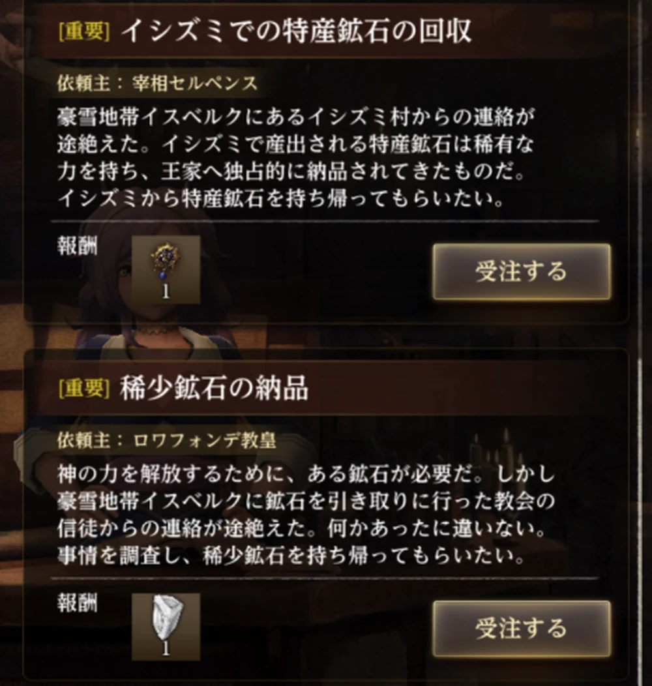Viewport: 652px width, 686px height.
Task: Click the 依頼主 label above 宰相セルペンス
Action: [83, 83]
